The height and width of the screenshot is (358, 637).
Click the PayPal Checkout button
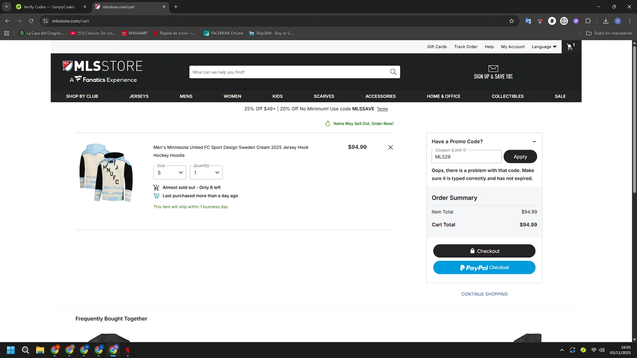[484, 268]
